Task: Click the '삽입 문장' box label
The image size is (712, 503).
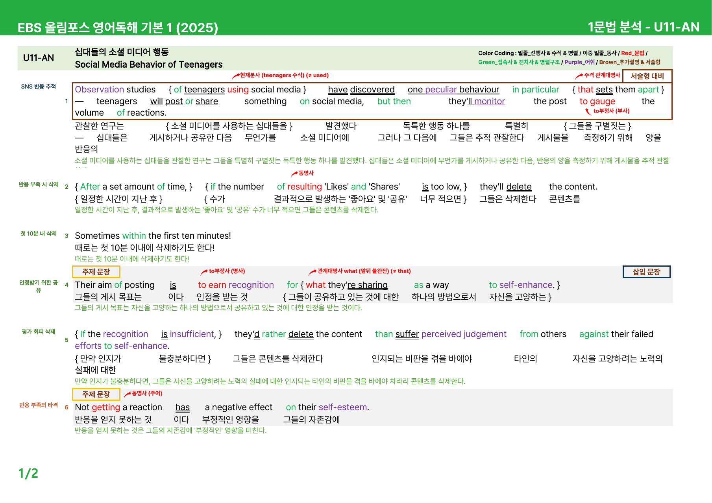Action: point(646,272)
